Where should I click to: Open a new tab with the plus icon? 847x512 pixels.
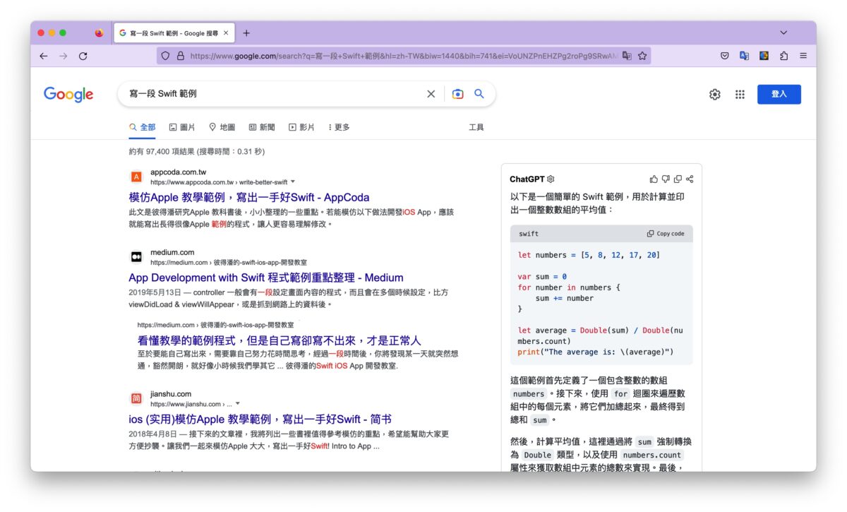click(x=246, y=32)
